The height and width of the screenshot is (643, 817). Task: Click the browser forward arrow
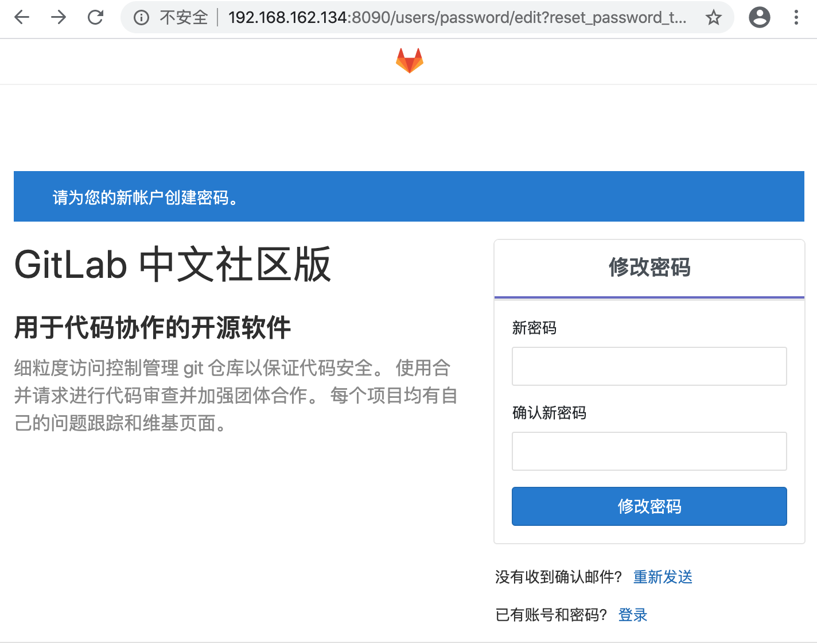[59, 18]
